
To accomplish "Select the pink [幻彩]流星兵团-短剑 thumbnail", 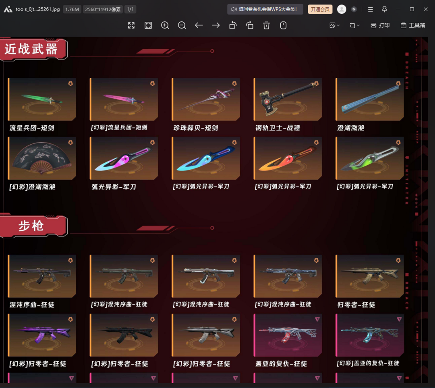I will pos(124,100).
